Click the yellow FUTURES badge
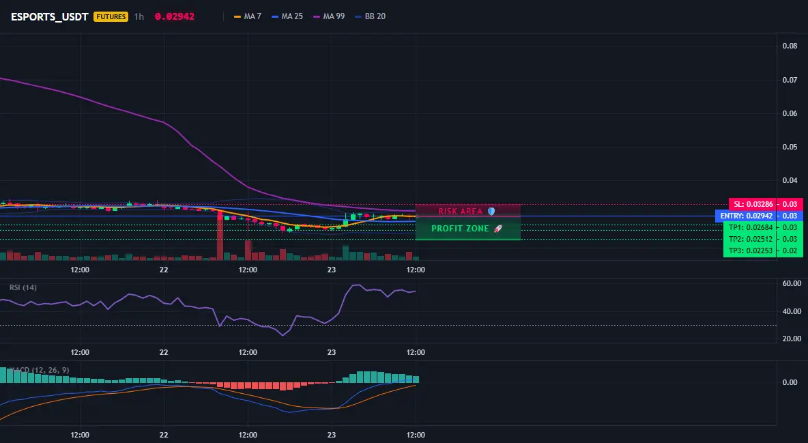Screen dimensions: 808x443 coord(111,16)
